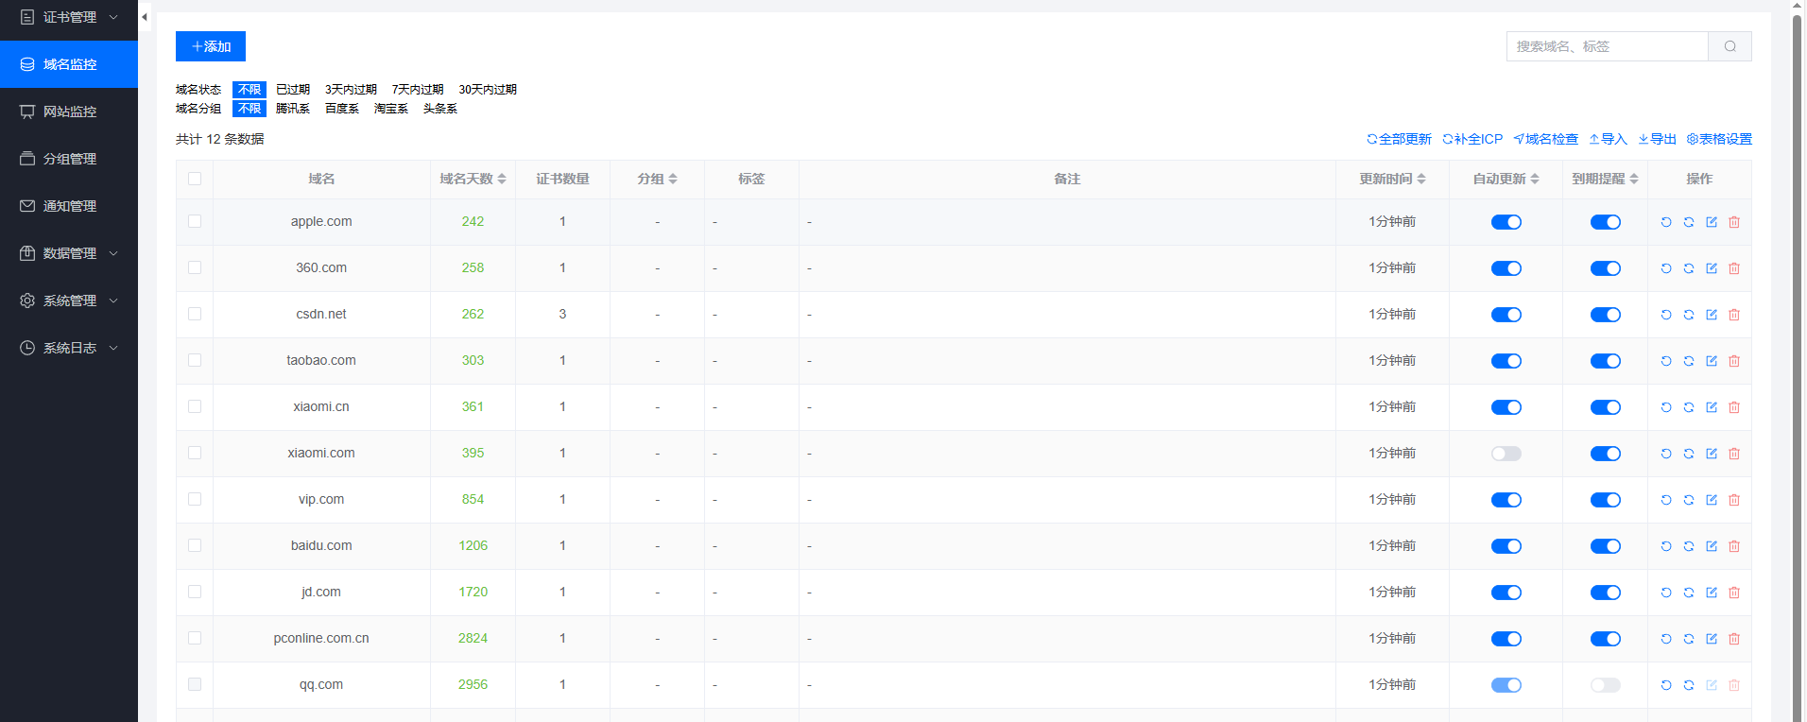Viewport: 1807px width, 722px height.
Task: Click trash icon in xiaomi.com row
Action: point(1734,454)
